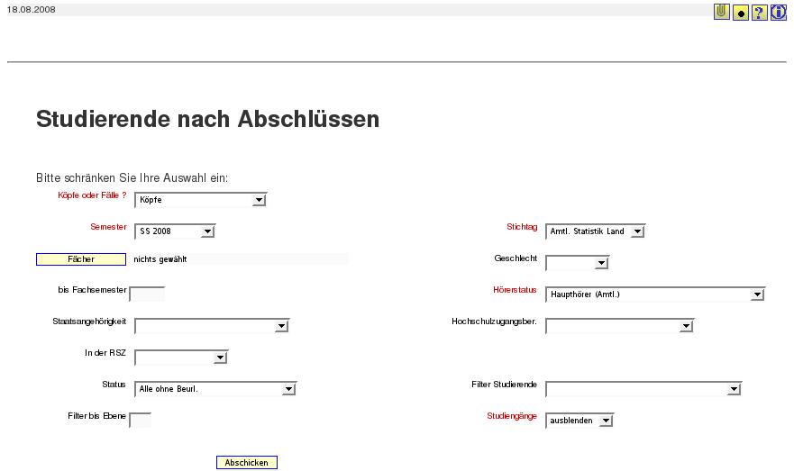Viewport: 794px width, 471px height.
Task: Open the Geschlecht dropdown
Action: click(578, 263)
